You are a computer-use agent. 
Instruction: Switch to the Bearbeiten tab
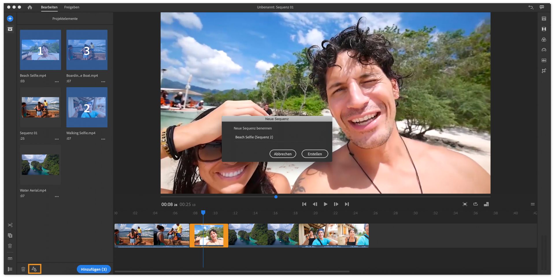49,7
